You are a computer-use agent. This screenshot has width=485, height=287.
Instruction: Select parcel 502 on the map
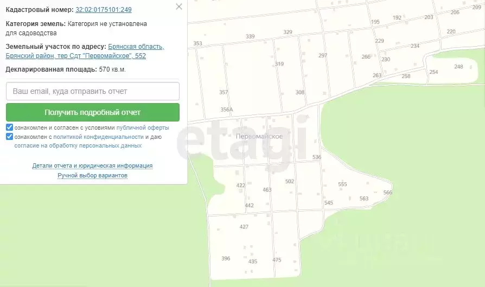click(x=290, y=181)
